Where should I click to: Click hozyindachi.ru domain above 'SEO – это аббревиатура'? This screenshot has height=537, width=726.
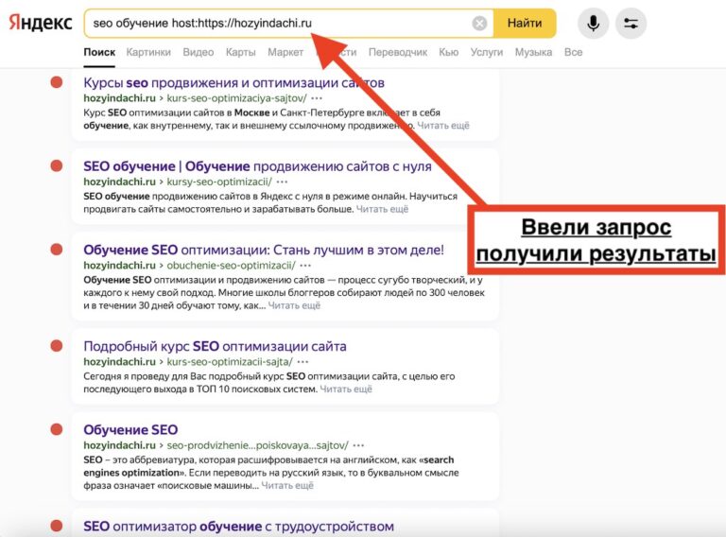pyautogui.click(x=119, y=445)
